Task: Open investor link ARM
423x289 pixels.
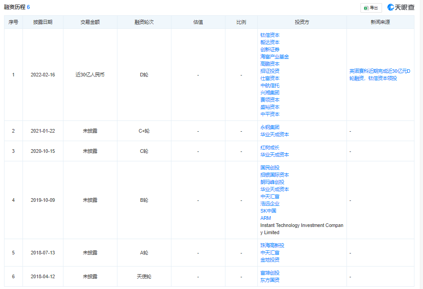Action: (x=265, y=218)
